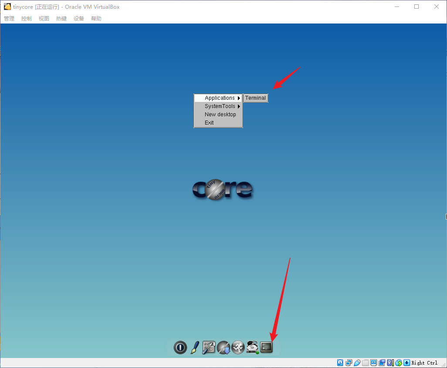Screen dimensions: 447x368
Task: Click the video capture status icon
Action: pos(382,363)
